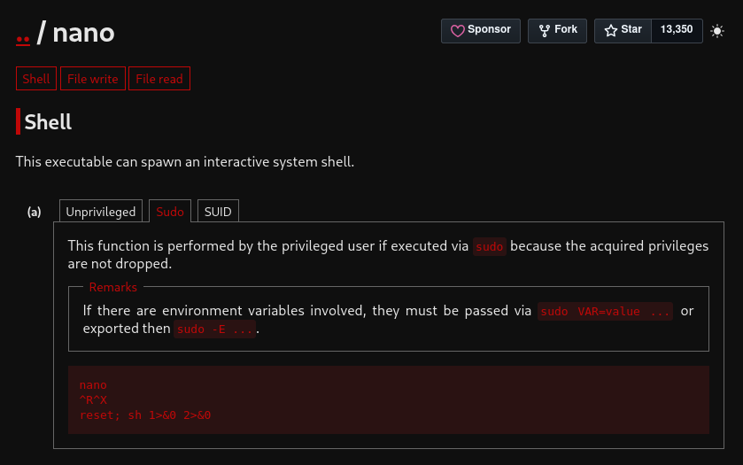Click the star icon on the Star button
The width and height of the screenshot is (743, 465).
click(x=611, y=31)
